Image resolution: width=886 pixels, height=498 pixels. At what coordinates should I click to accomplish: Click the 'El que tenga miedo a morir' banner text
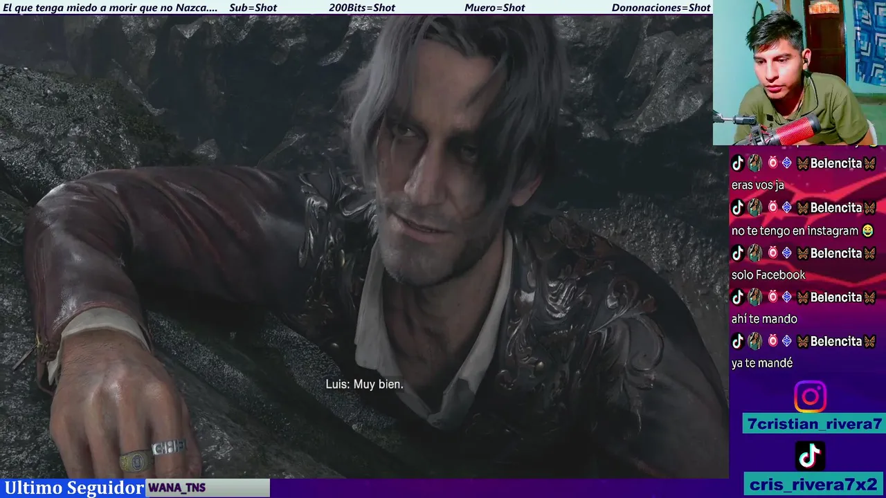[110, 8]
